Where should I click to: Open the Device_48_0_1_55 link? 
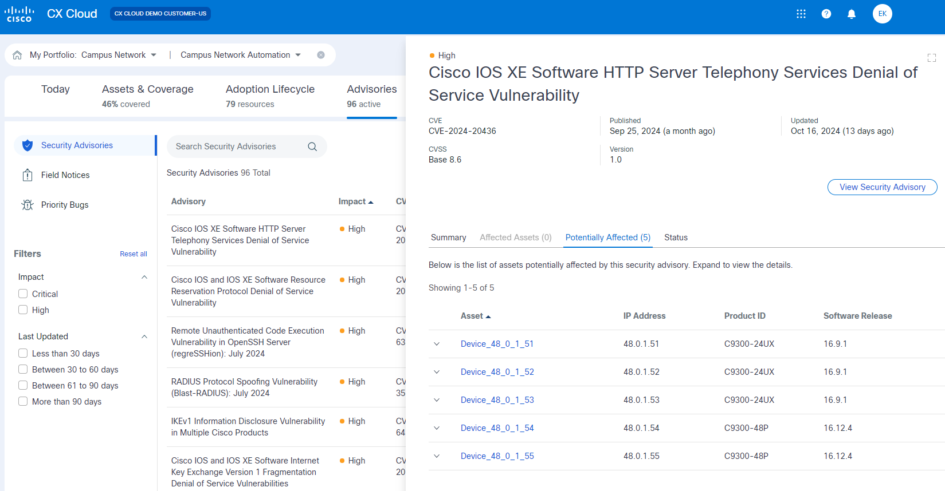(497, 456)
